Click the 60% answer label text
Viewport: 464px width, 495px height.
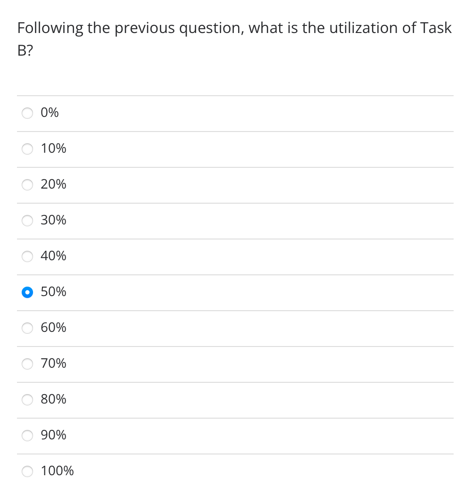pos(53,328)
